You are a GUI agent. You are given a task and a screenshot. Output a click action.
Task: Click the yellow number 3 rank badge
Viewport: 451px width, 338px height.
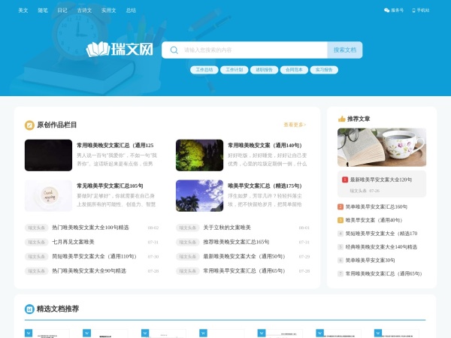pyautogui.click(x=341, y=220)
